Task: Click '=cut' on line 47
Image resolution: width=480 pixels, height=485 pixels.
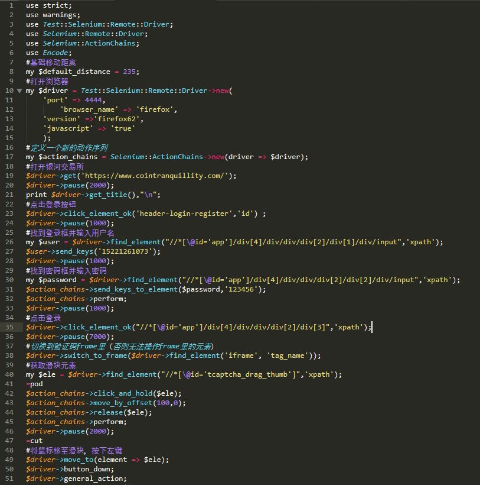Action: [34, 441]
